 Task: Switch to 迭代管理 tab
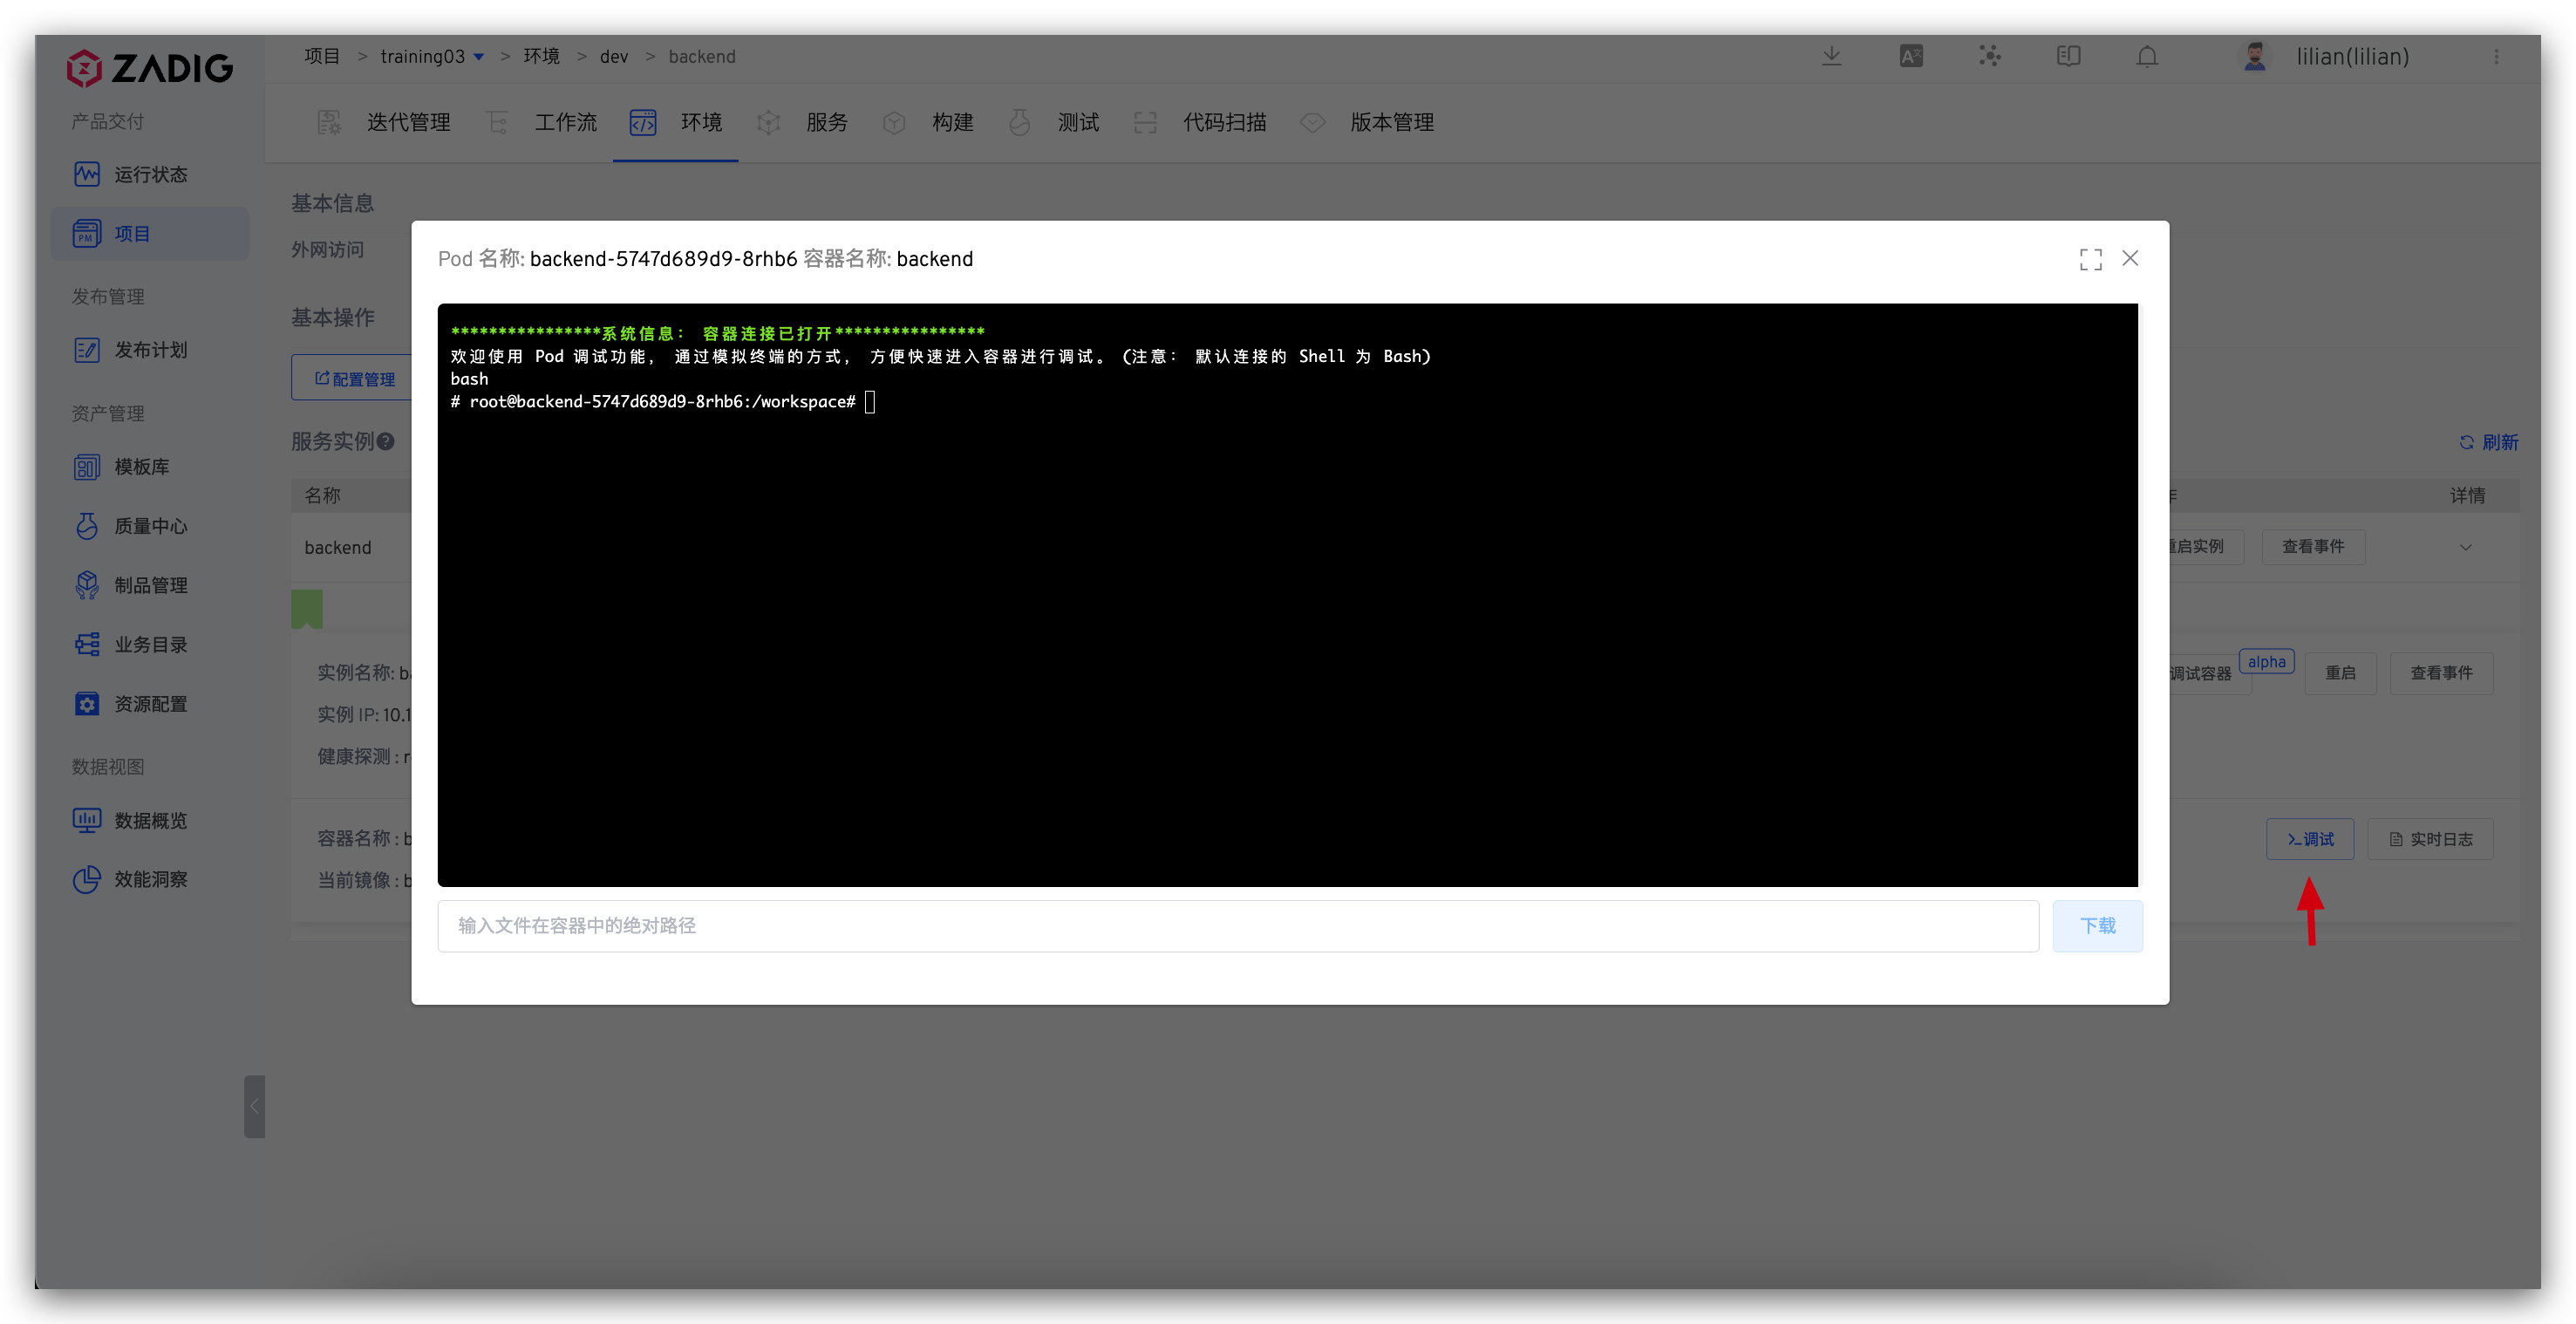pyautogui.click(x=385, y=122)
